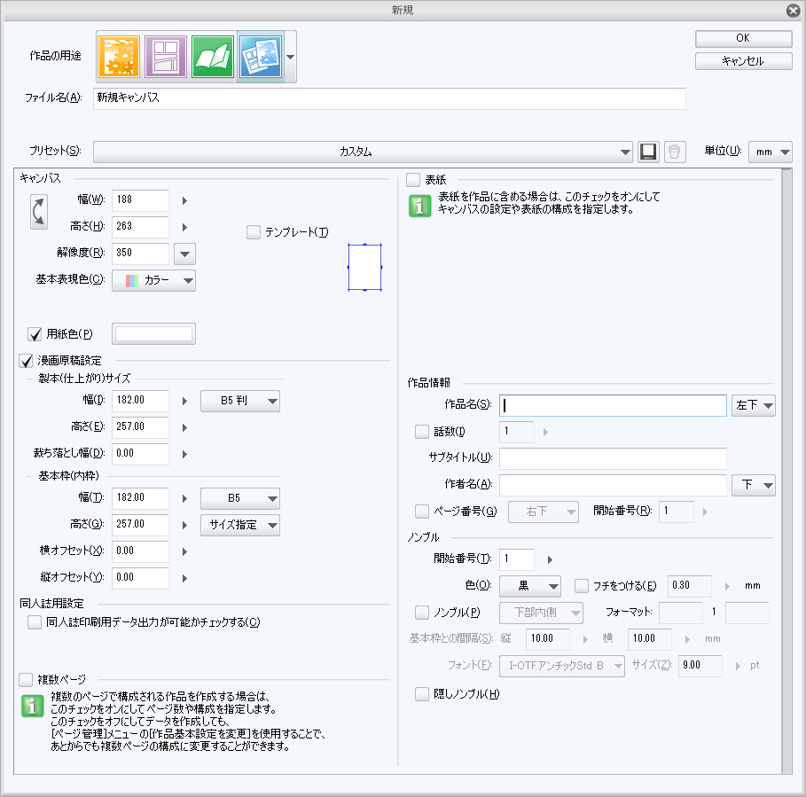
Task: Enable the 隠しノンブル checkbox
Action: tap(422, 694)
